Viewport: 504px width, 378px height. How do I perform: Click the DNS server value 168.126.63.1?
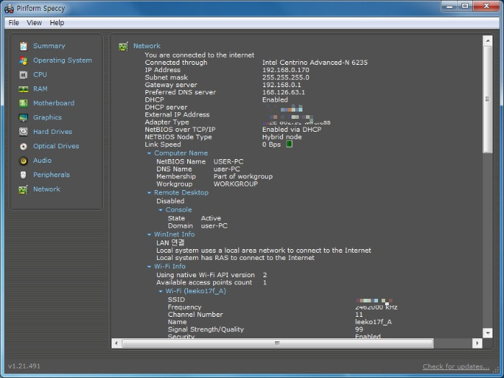click(284, 92)
